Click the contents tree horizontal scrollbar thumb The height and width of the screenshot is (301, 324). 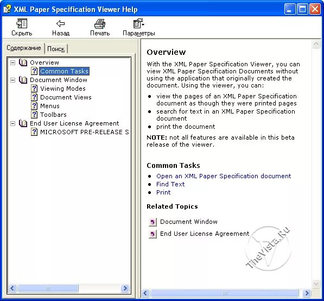click(48, 288)
